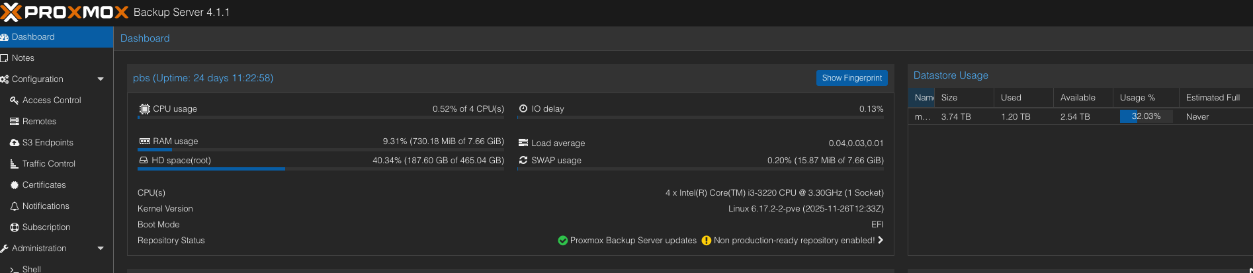Click the CPU model text
1253x273 pixels.
click(775, 193)
